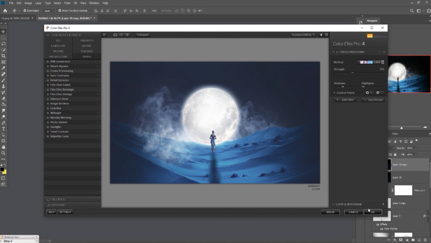Screen dimensions: 431x243
Task: Open the Layer auto-select dropdown
Action: (49, 11)
